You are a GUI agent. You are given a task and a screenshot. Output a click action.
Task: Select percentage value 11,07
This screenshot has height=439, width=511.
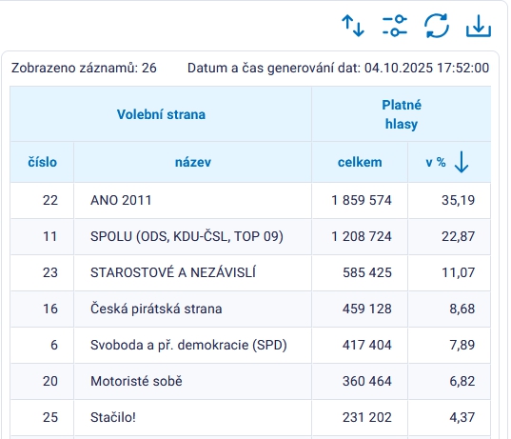tap(459, 272)
